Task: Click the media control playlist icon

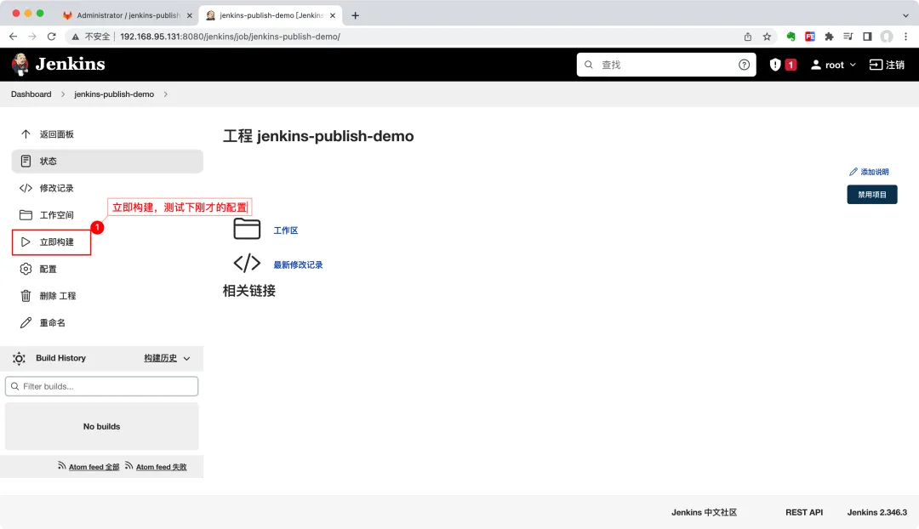Action: (848, 37)
